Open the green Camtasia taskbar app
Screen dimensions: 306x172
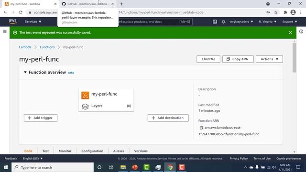click(x=146, y=167)
